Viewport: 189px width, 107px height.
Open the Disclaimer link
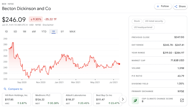pyautogui.click(x=48, y=25)
